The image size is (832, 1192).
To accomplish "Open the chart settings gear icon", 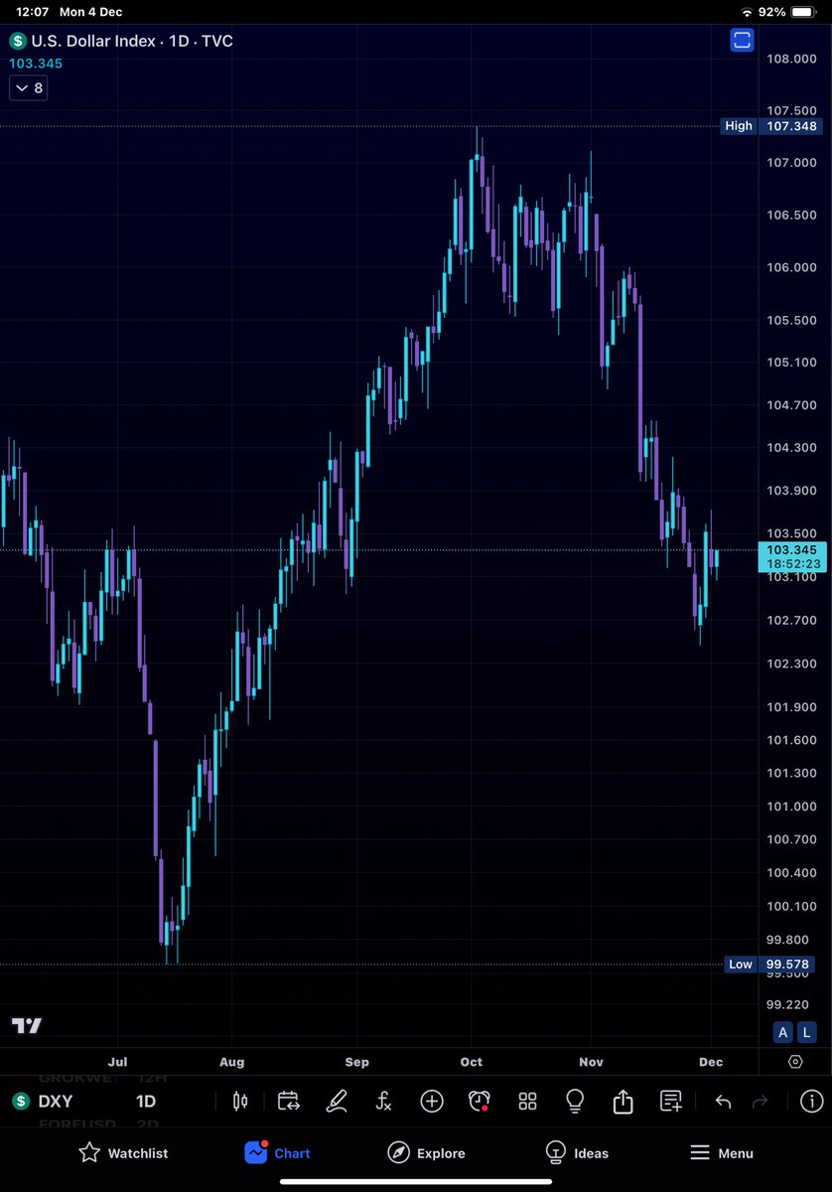I will coord(794,1062).
